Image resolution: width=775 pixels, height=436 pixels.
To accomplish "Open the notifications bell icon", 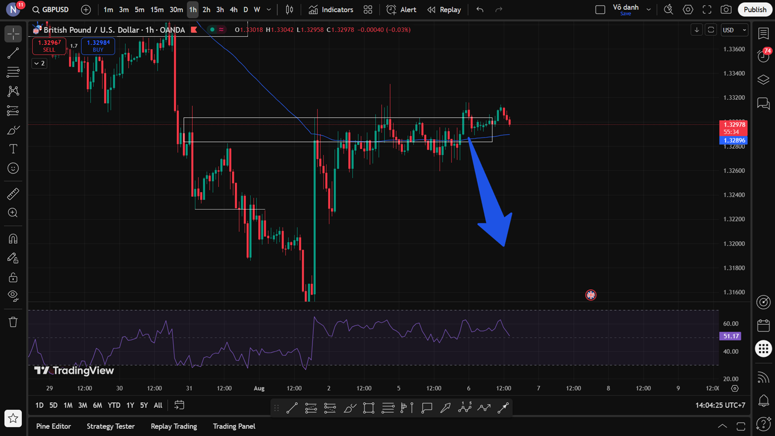I will click(x=763, y=401).
